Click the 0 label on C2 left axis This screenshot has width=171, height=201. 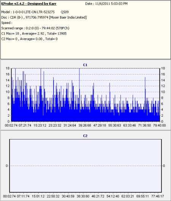click(7, 166)
